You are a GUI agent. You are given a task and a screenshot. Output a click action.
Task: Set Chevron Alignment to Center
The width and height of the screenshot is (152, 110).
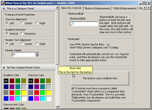point(22,23)
